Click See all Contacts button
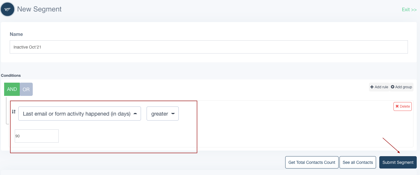The height and width of the screenshot is (175, 420). pos(358,162)
